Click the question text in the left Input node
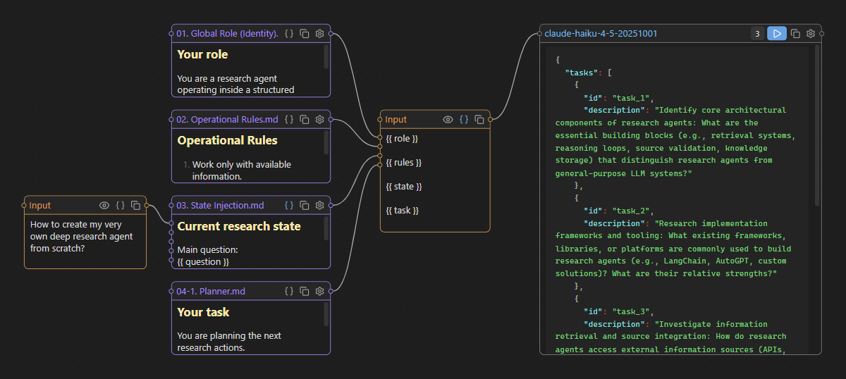 (x=82, y=236)
